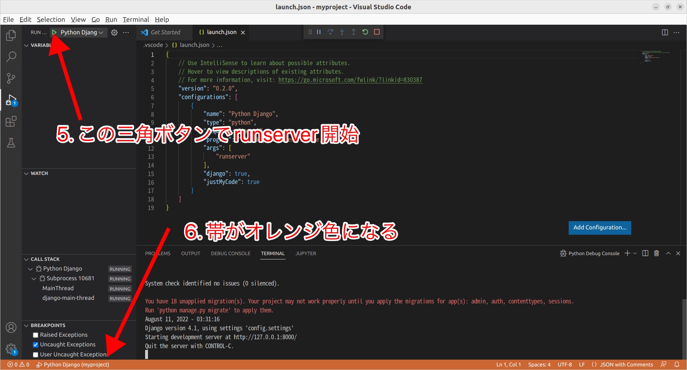Open the terminal profile dropdown chevron

(x=636, y=253)
